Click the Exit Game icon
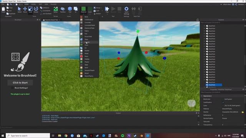246x138 pixels. (x=140, y=9)
